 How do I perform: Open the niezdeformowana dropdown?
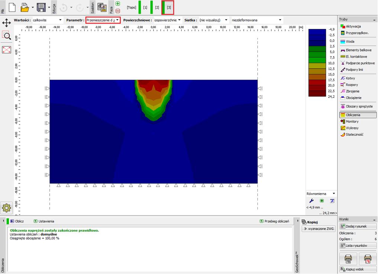257,20
